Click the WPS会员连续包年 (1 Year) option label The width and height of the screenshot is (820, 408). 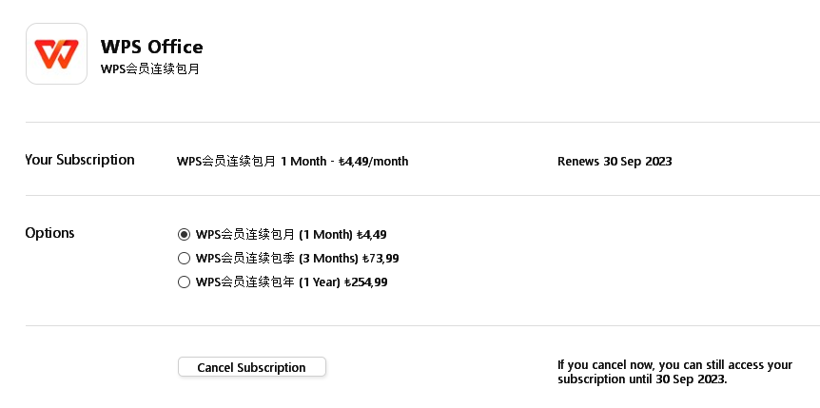(266, 282)
